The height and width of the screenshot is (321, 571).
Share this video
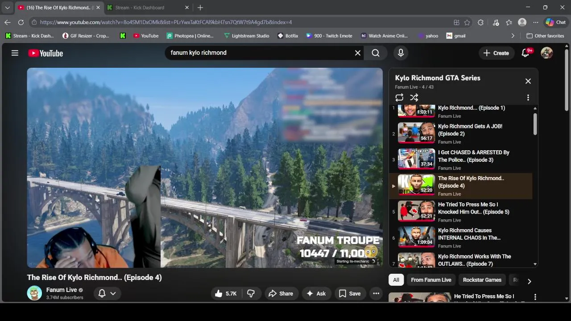281,293
